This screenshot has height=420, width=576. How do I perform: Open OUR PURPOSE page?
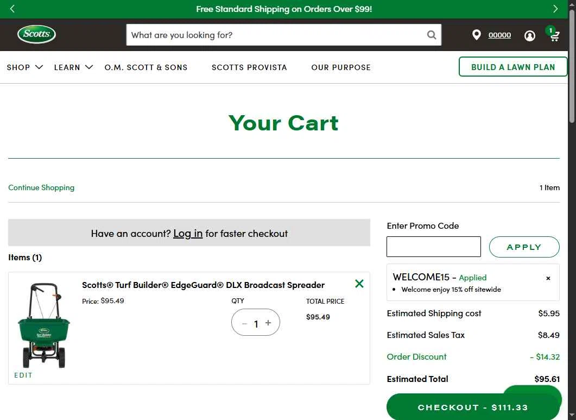pyautogui.click(x=341, y=67)
